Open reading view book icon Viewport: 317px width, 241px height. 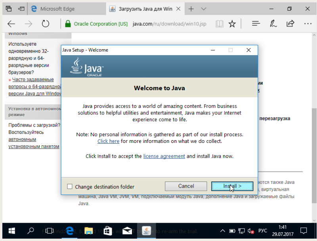click(x=220, y=24)
